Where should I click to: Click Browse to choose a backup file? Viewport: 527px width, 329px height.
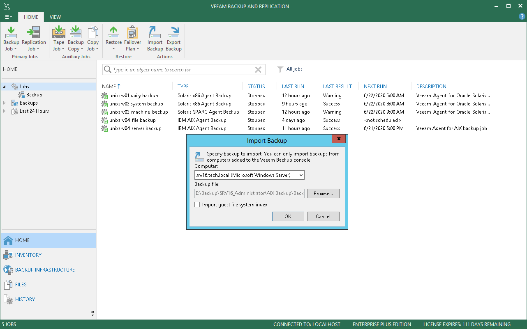click(323, 193)
